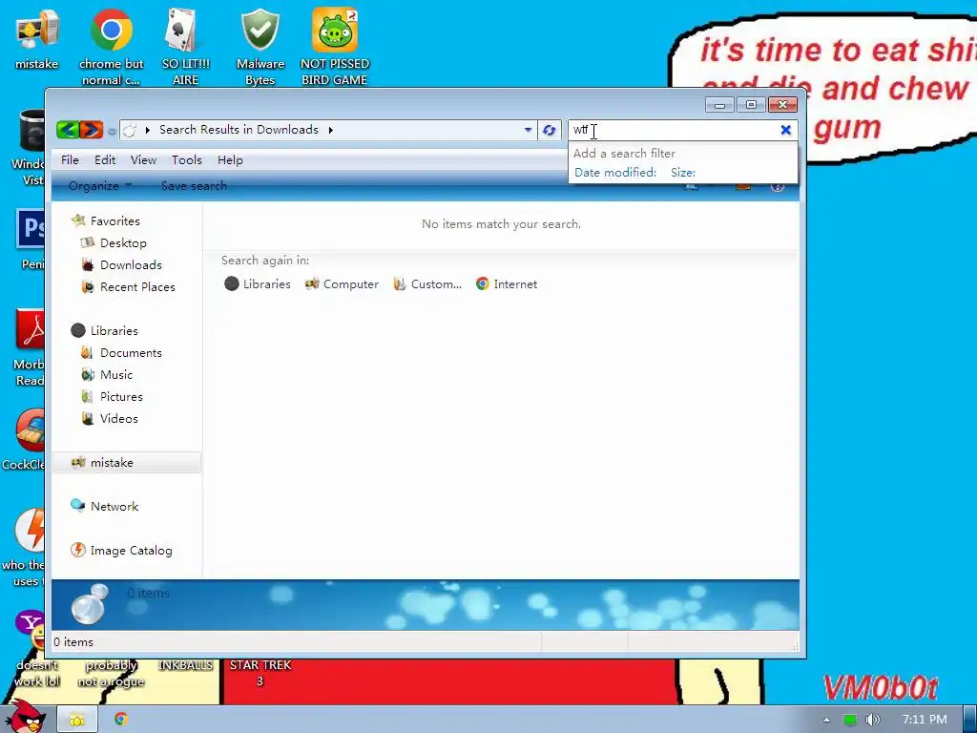This screenshot has width=977, height=733.
Task: Open the Malware Bytes desktop shortcut
Action: (x=260, y=47)
